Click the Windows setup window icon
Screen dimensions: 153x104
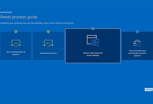click(x=93, y=40)
